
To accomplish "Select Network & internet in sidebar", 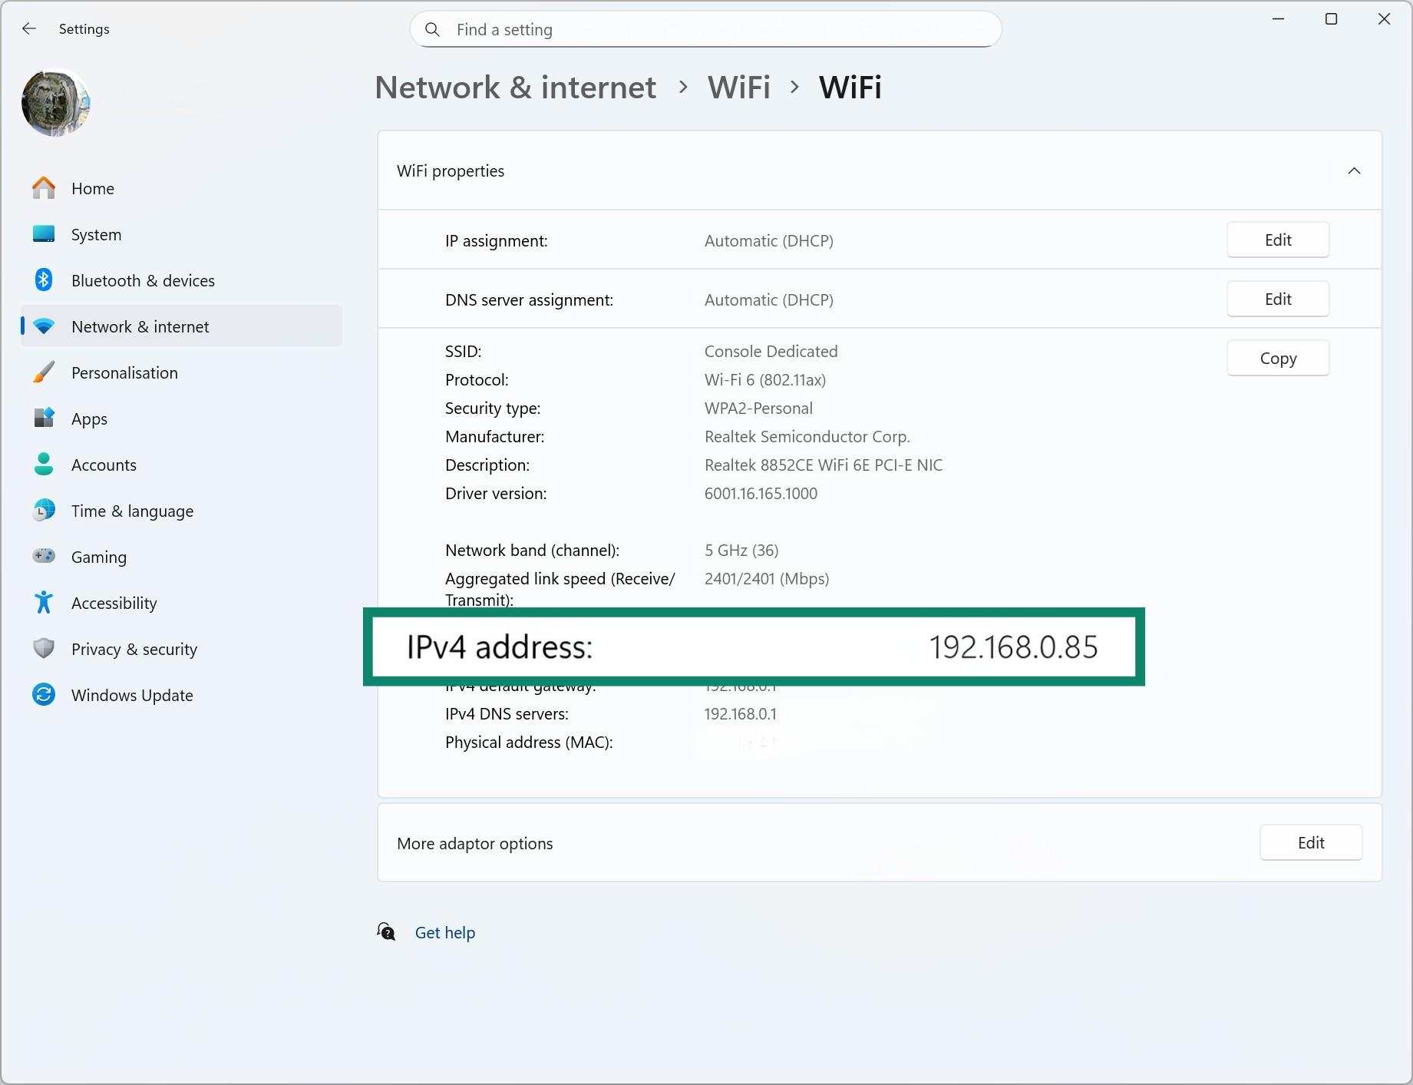I will point(181,326).
